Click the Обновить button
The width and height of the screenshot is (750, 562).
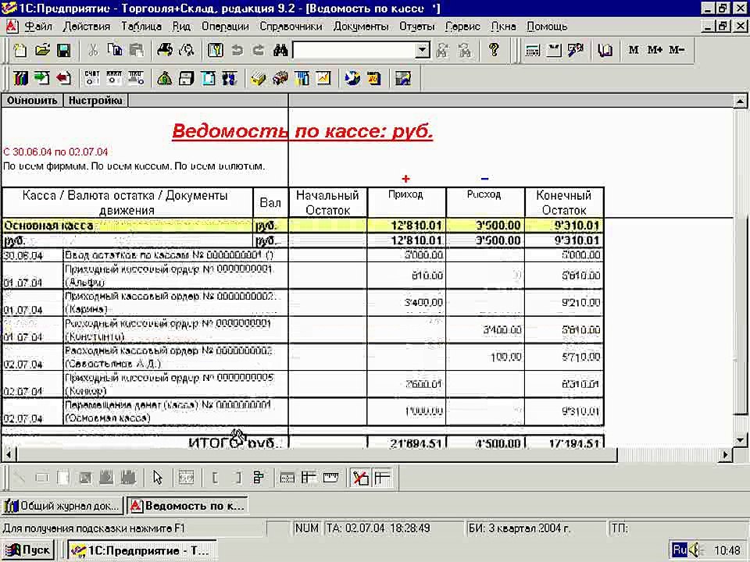coord(33,101)
